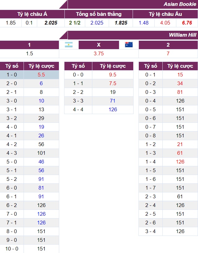Image resolution: width=198 pixels, height=253 pixels.
Task: Click the 0 - 0 draw odds 9.5
Action: point(113,75)
